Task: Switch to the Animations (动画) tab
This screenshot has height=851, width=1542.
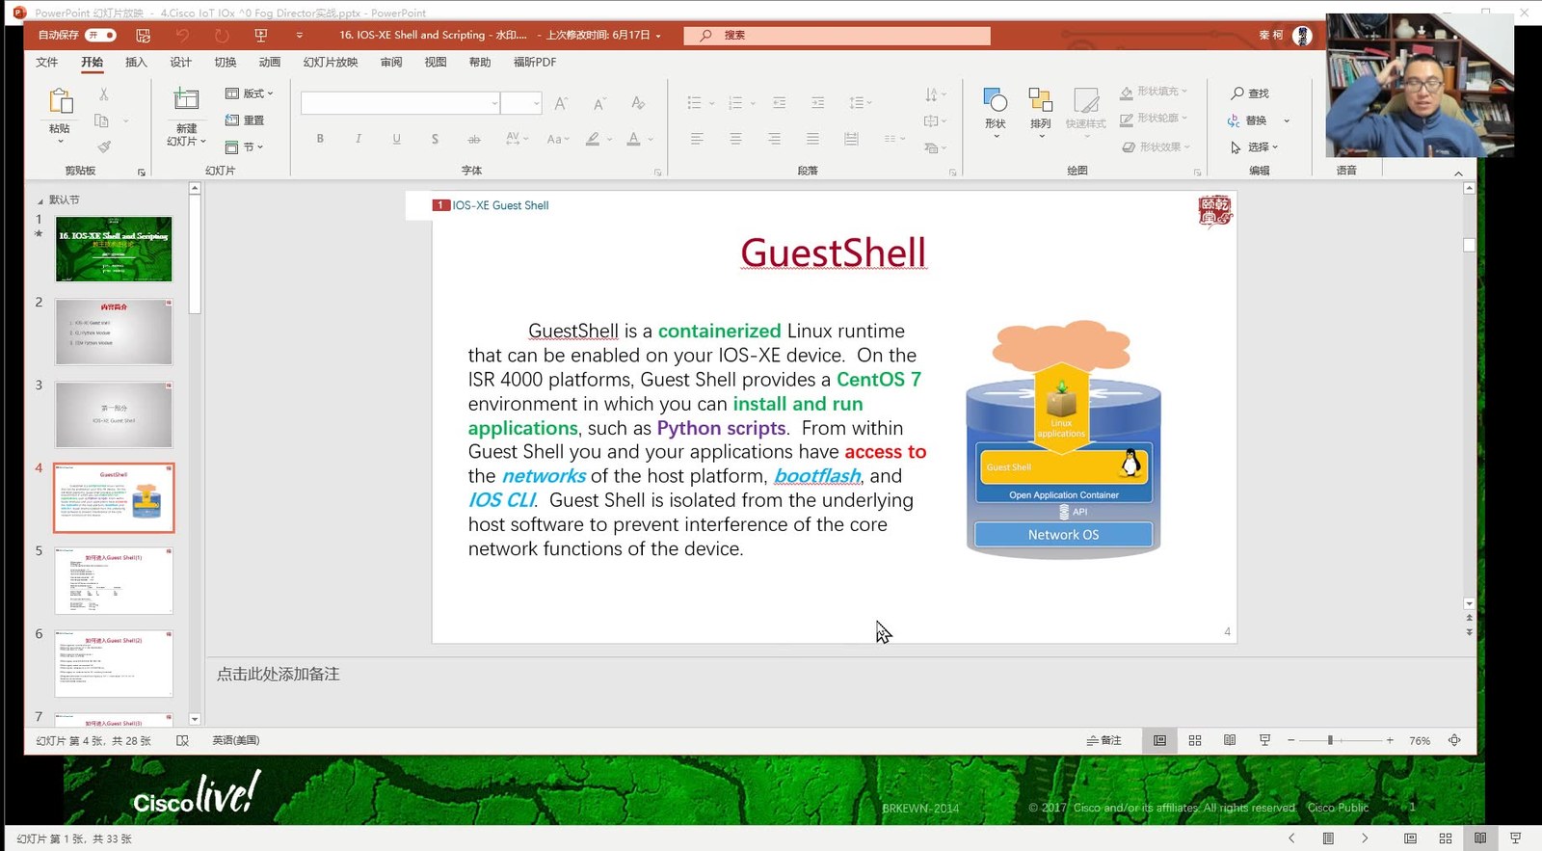Action: pos(269,63)
